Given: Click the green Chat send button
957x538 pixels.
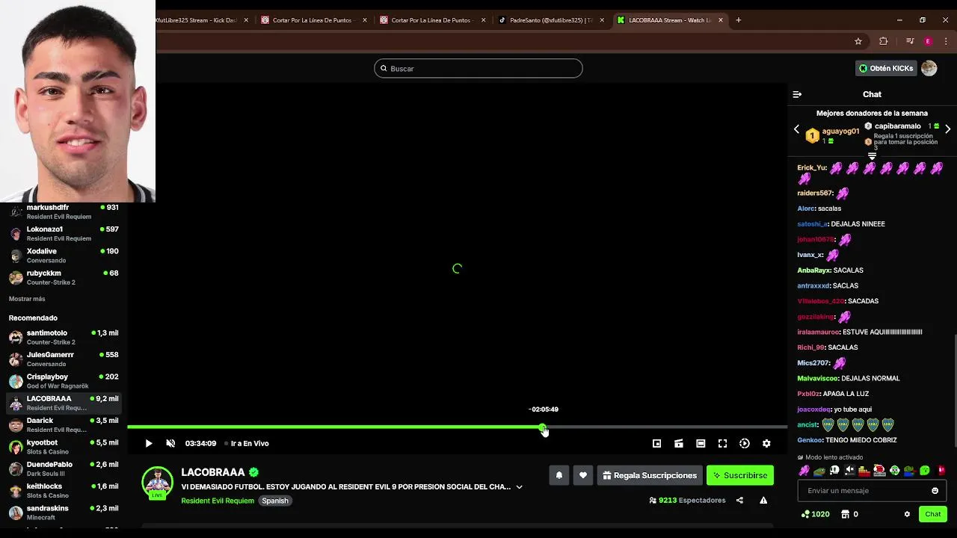Looking at the screenshot, I should (x=933, y=514).
